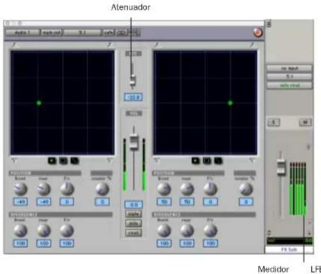Click the left panner Center % value field
The image size is (321, 274).
(x=102, y=202)
